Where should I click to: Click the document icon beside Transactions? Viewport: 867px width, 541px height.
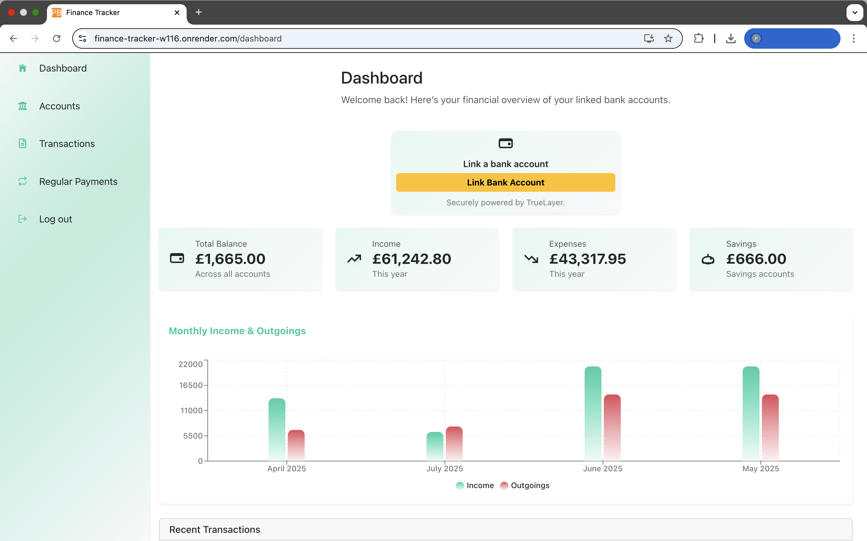tap(23, 143)
